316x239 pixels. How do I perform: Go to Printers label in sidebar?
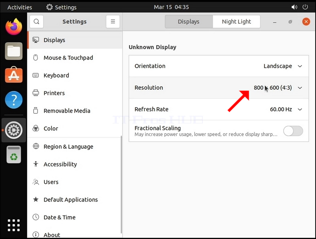pos(54,93)
